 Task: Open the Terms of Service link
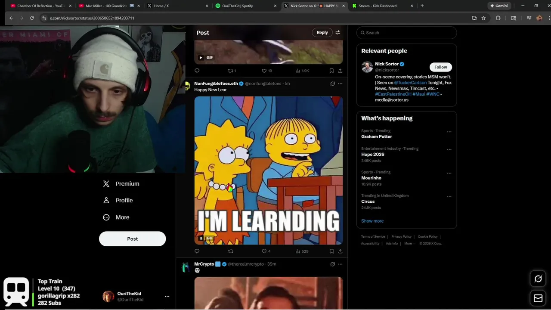point(373,236)
